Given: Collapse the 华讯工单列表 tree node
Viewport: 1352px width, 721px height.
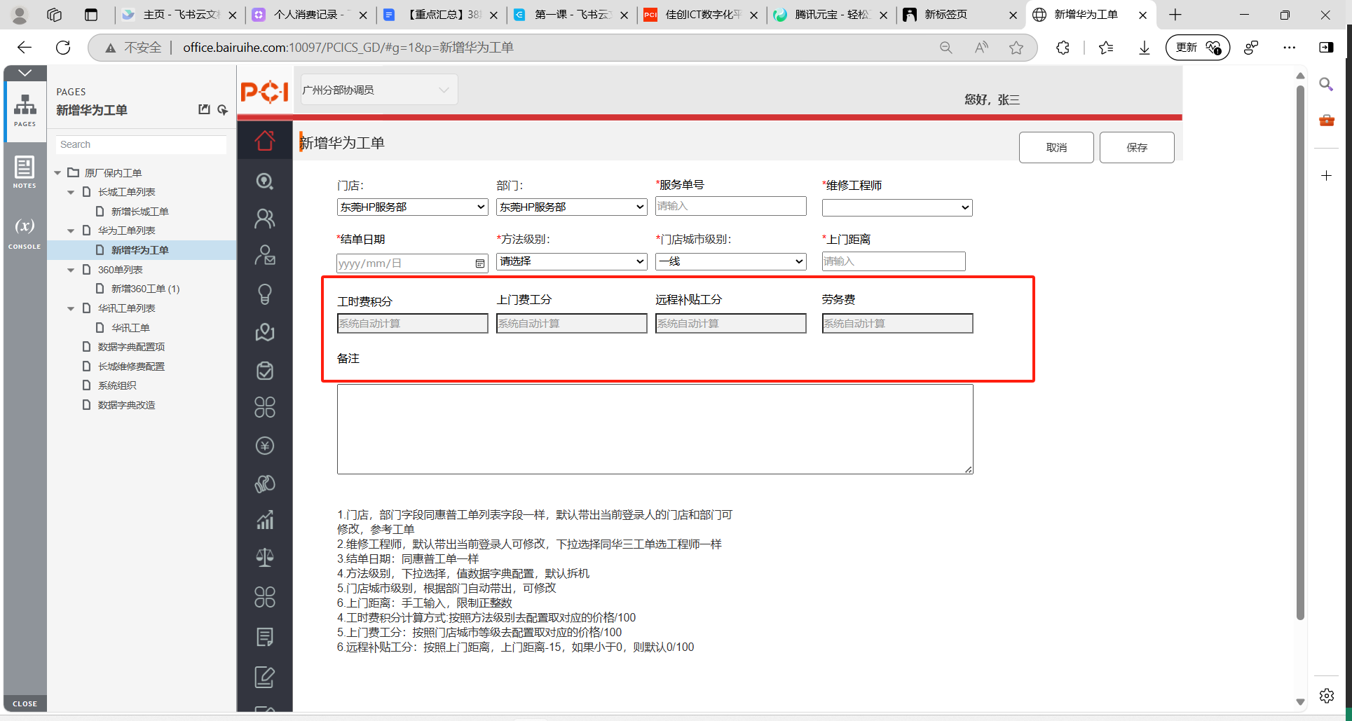Looking at the screenshot, I should click(x=71, y=308).
